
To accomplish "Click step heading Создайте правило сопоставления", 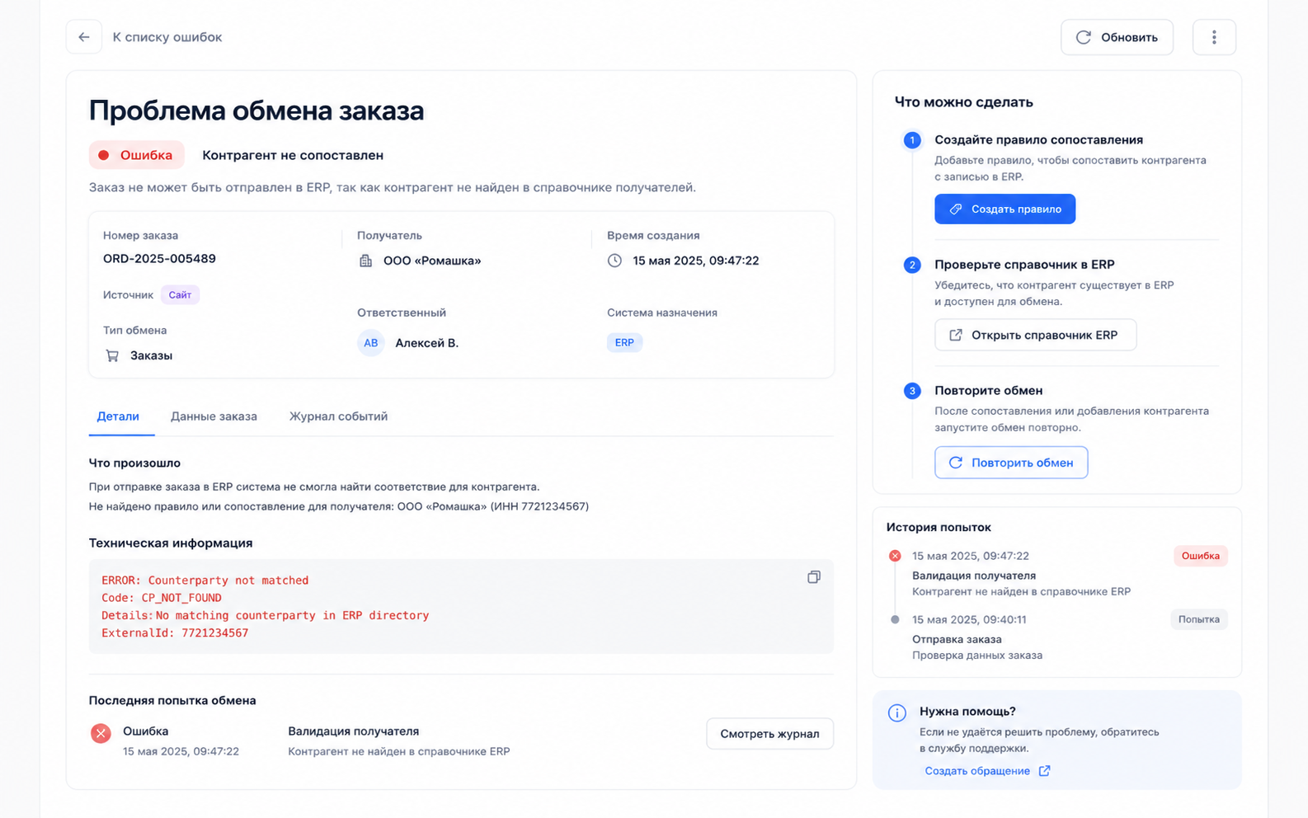I will pos(1038,139).
